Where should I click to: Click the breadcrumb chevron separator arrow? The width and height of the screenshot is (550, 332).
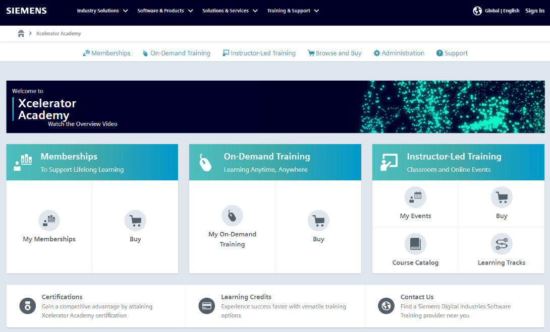(30, 33)
